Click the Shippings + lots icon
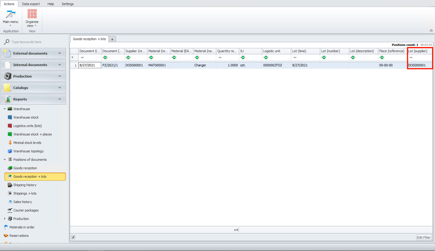 coord(10,193)
